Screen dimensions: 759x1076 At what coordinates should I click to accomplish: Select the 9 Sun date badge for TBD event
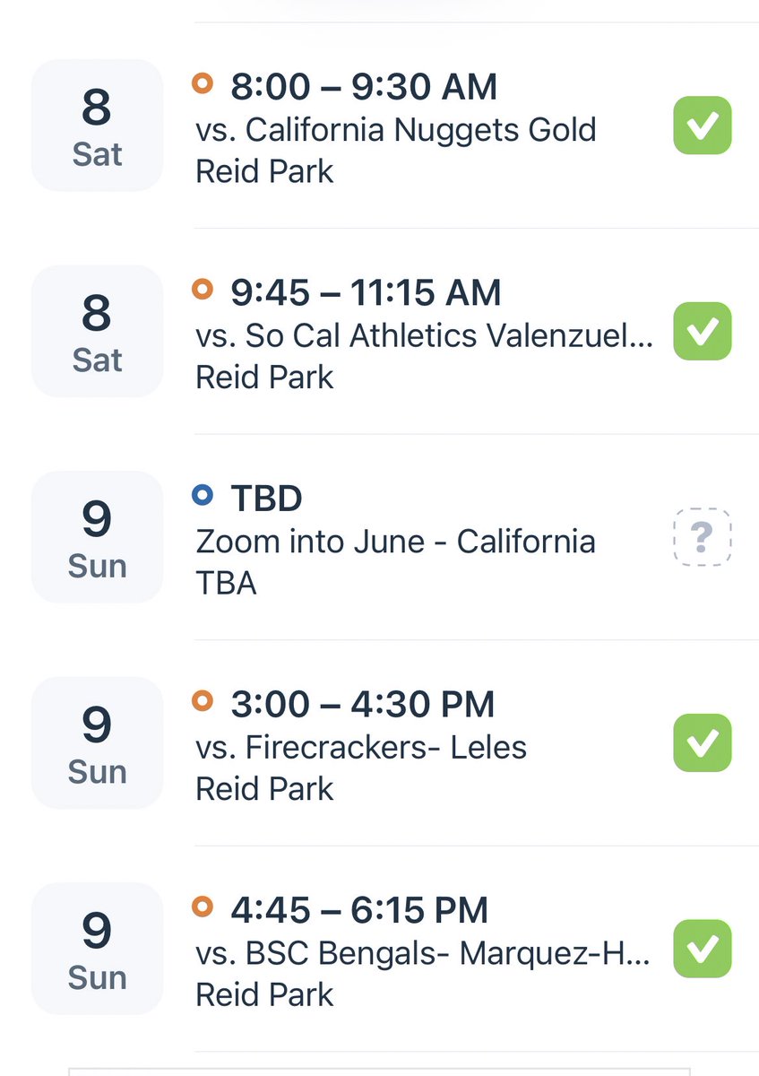(x=97, y=537)
